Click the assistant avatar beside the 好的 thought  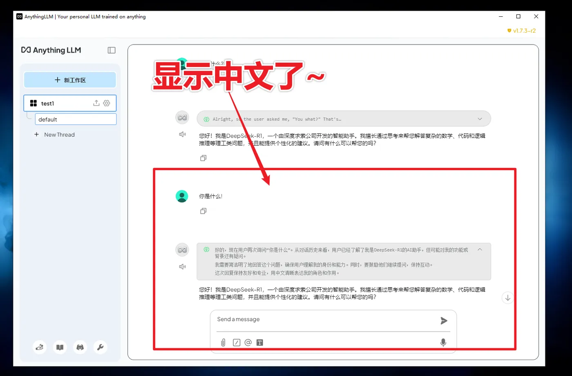[182, 250]
